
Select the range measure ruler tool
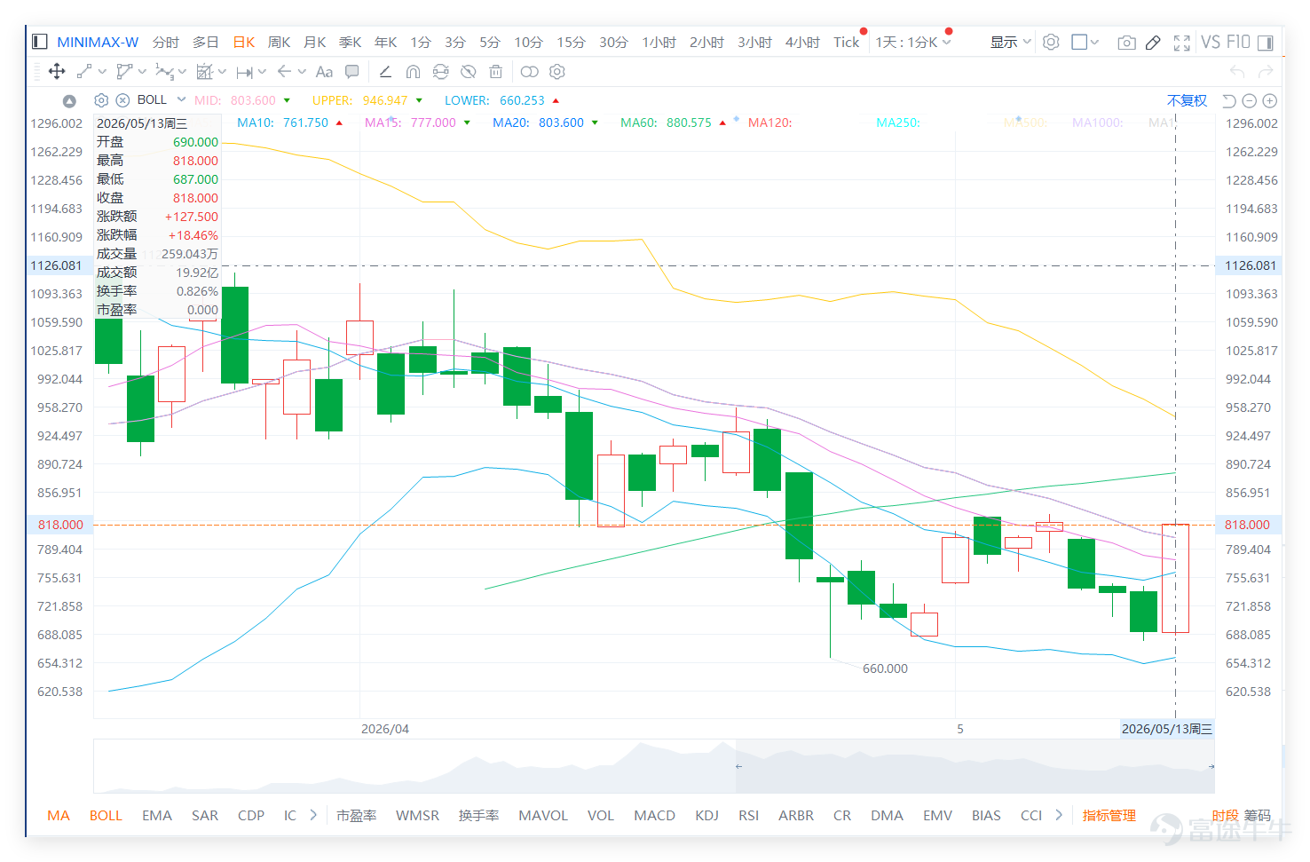pyautogui.click(x=245, y=72)
